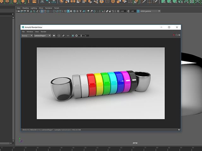Click the rendered image in RenderView
This screenshot has height=151, width=202.
tap(101, 83)
